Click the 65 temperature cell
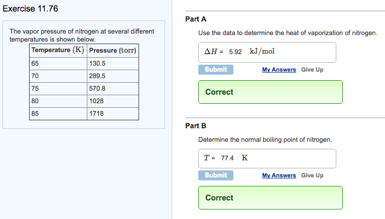 [x=58, y=64]
